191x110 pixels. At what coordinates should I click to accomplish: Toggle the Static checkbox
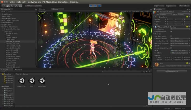tap(183, 11)
